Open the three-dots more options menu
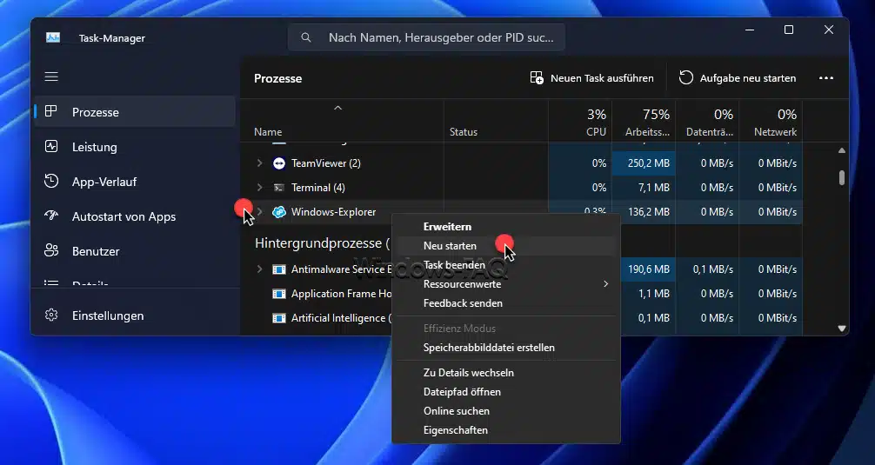The width and height of the screenshot is (875, 465). (826, 78)
